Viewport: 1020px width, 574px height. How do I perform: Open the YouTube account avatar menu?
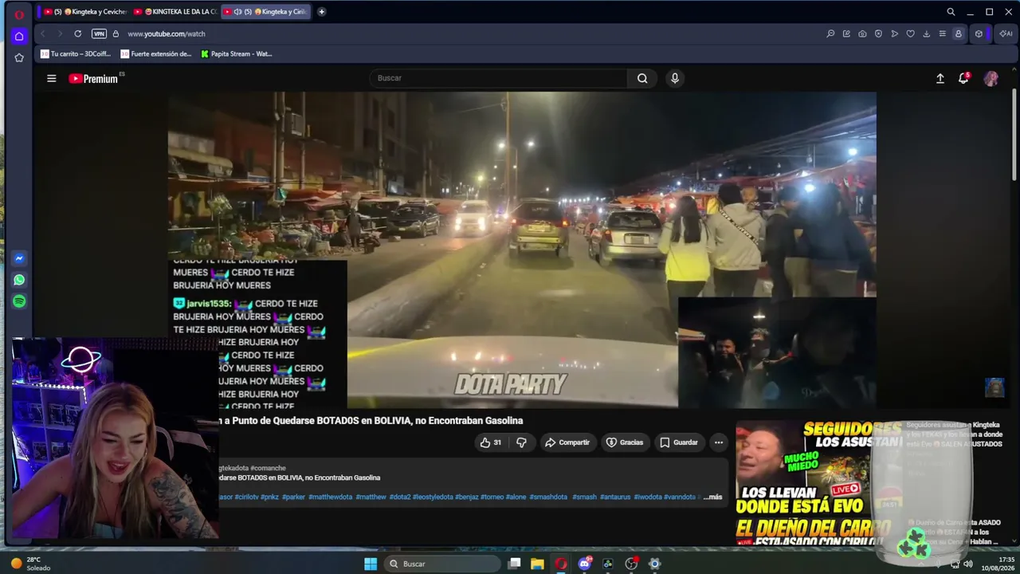click(991, 78)
